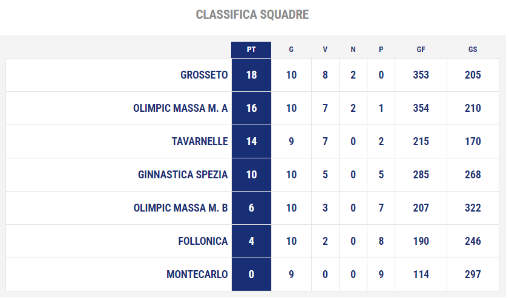Click the G column header

[291, 50]
